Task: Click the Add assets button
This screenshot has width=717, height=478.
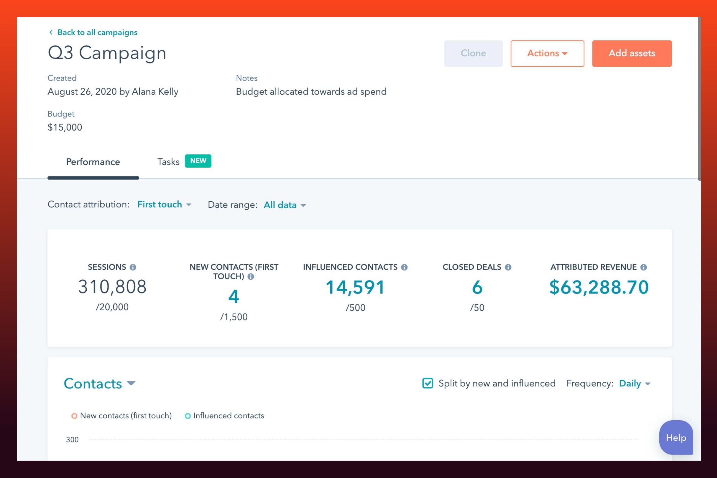Action: [632, 53]
